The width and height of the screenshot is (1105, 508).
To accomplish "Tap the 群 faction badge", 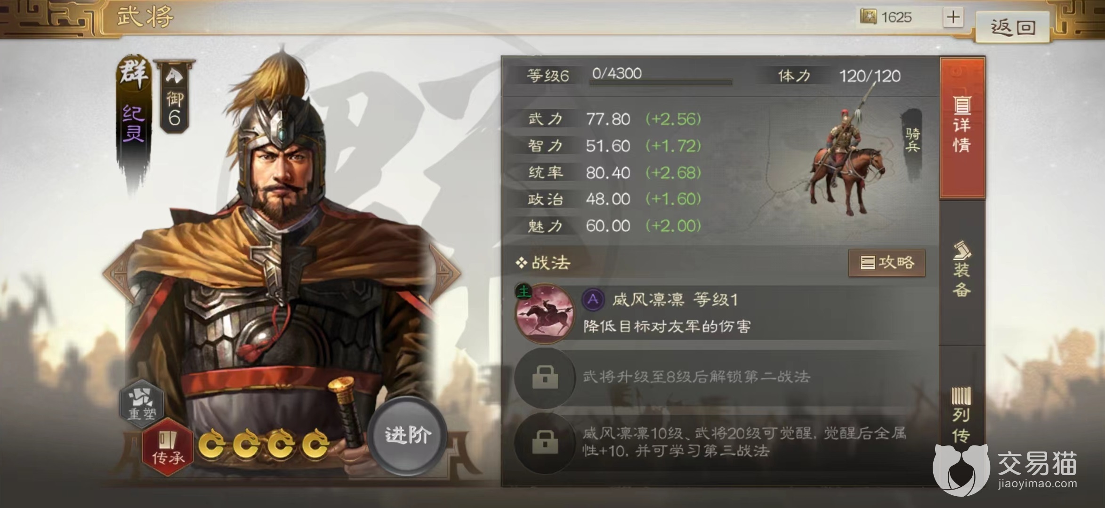I will pos(135,73).
